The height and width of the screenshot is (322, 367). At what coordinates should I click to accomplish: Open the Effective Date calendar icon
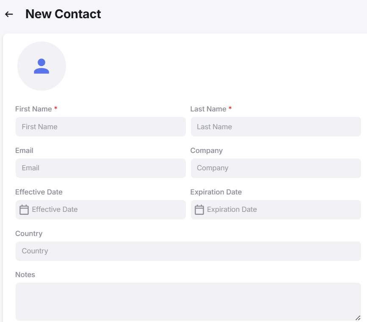click(24, 209)
